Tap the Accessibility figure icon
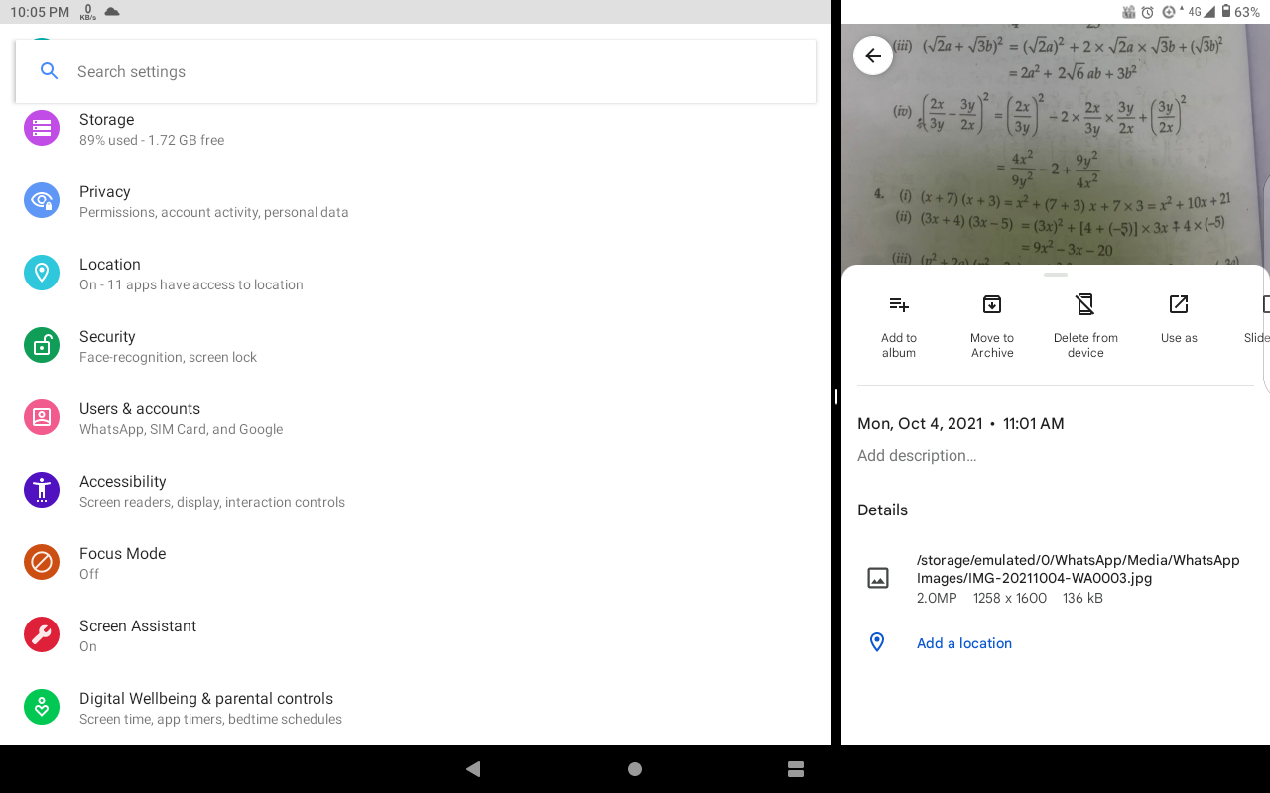Viewport: 1270px width, 793px height. pos(42,490)
